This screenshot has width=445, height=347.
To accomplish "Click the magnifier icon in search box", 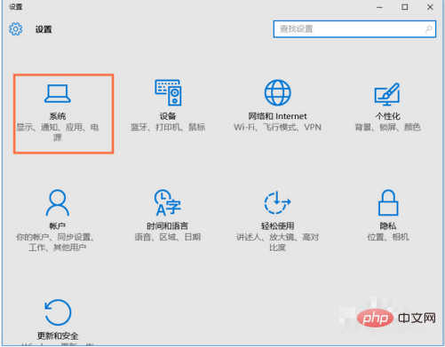I will coord(428,29).
